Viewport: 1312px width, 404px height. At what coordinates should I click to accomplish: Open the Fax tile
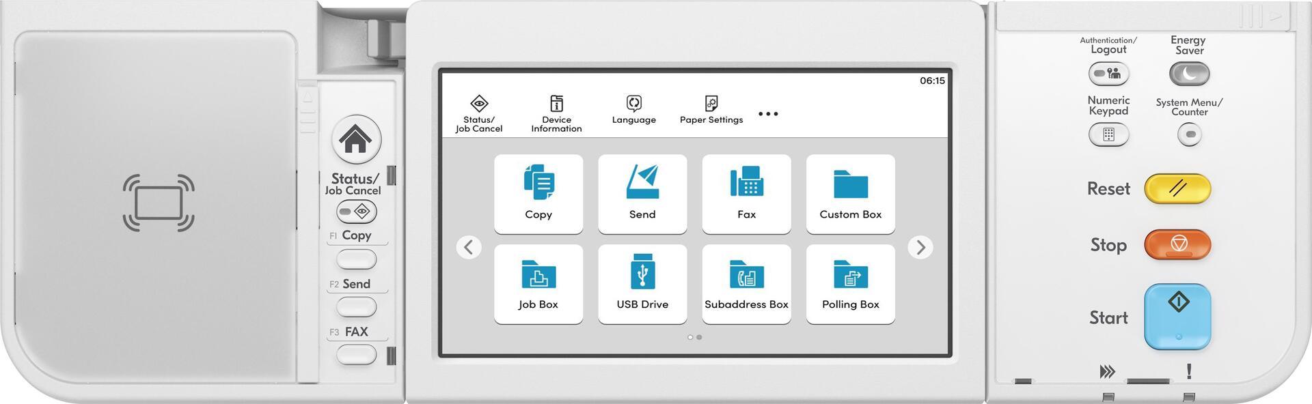pyautogui.click(x=746, y=194)
